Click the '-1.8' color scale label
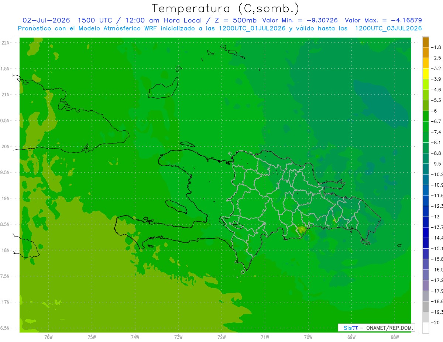Screen dimensions: 443x342 click(x=436, y=47)
